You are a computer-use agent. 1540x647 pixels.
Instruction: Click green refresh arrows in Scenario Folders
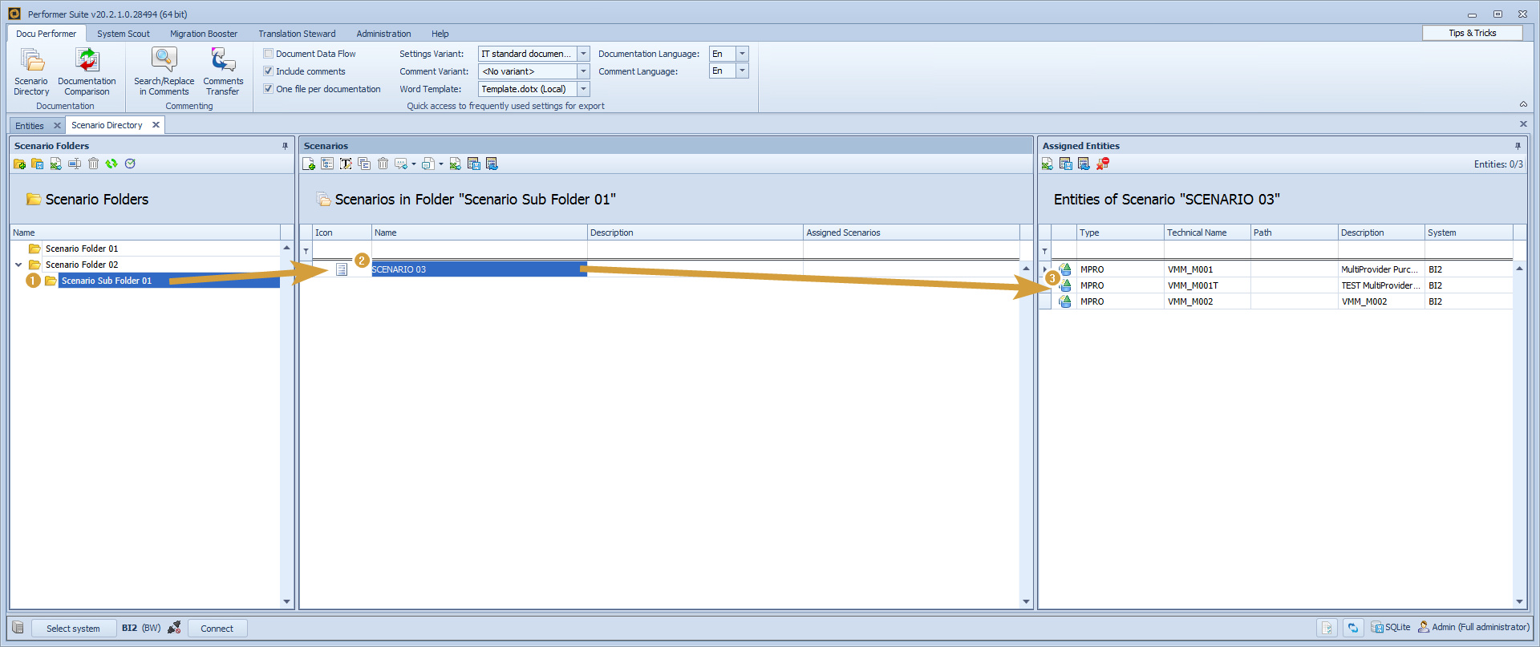[111, 164]
